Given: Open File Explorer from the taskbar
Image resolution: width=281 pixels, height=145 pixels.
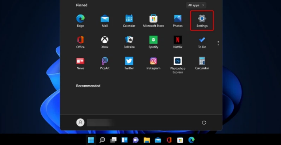Looking at the screenshot, I should click(147, 140).
